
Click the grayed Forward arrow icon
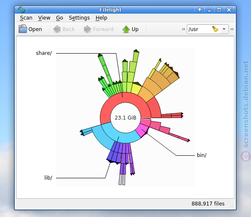pos(87,29)
